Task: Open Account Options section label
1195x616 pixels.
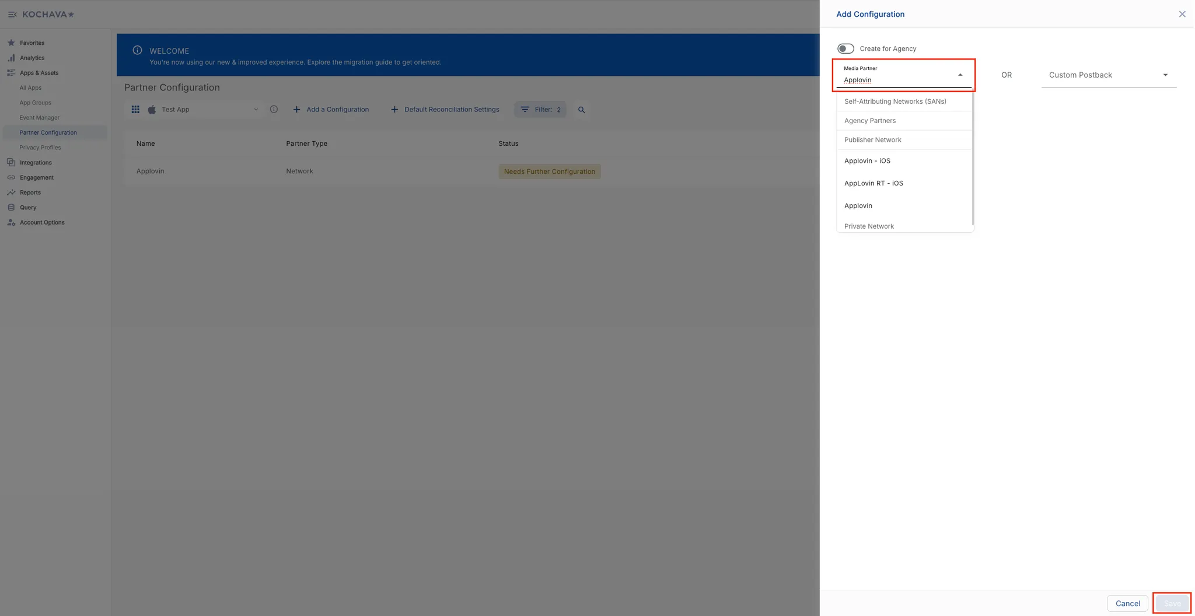Action: point(42,222)
